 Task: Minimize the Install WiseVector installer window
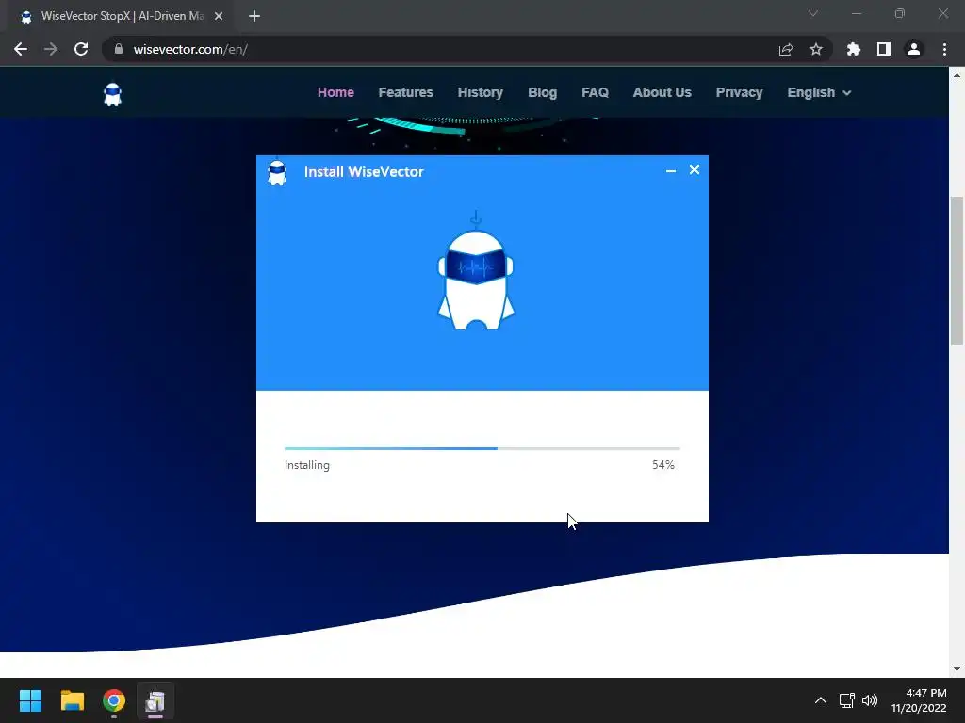pos(671,170)
